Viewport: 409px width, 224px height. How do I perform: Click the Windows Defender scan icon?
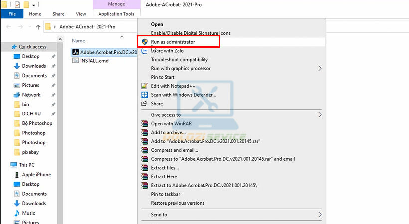tap(145, 95)
